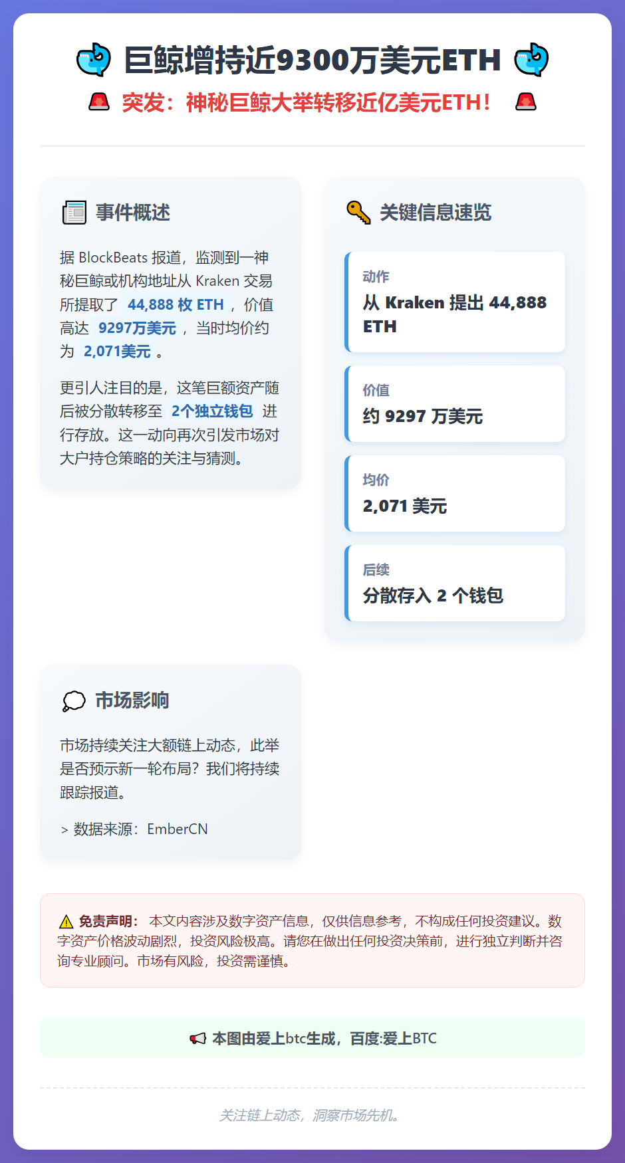Click the value 从 Kraken 提出 44,888 ETH
The image size is (625, 1163).
455,314
